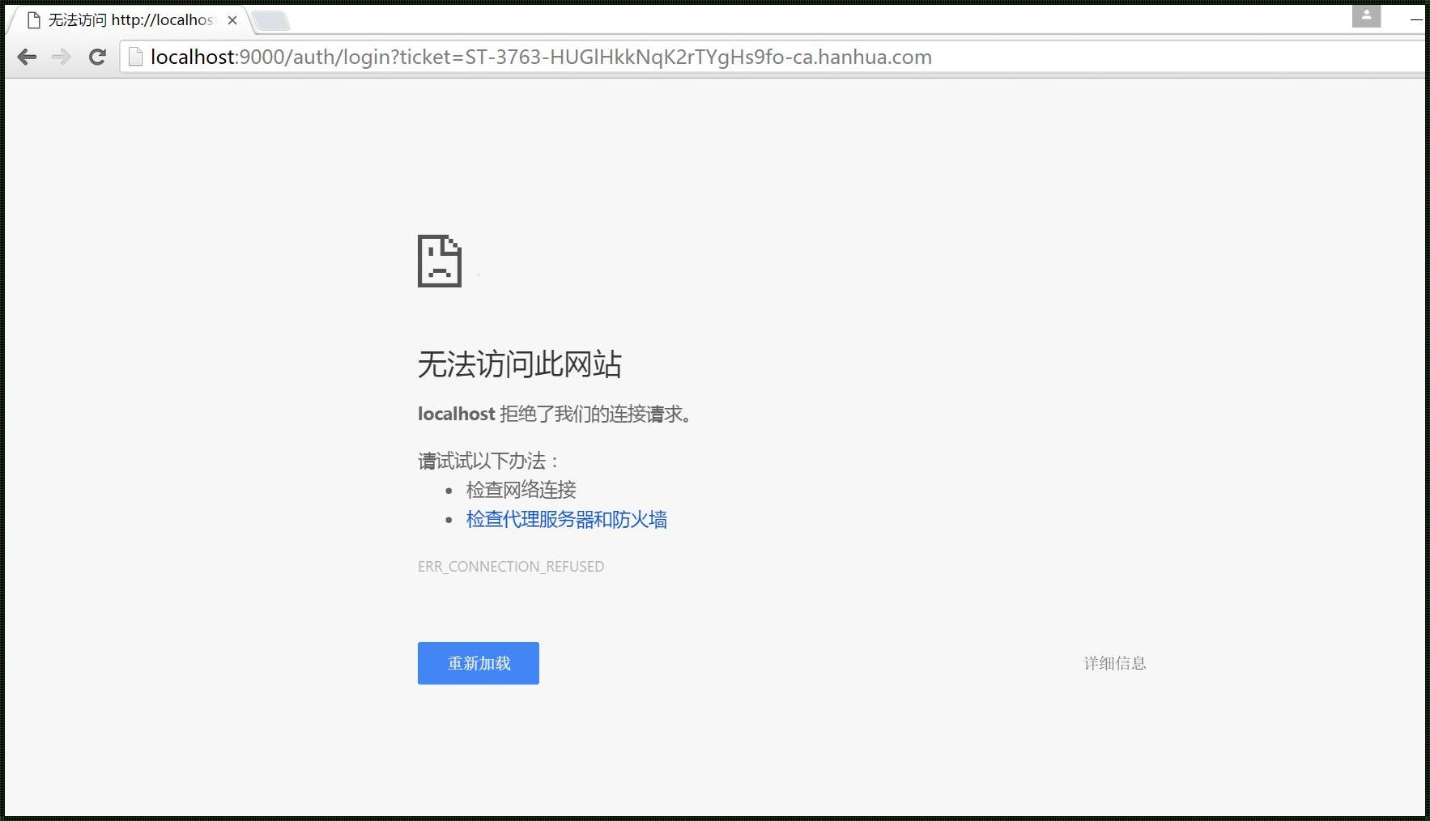The image size is (1430, 821).
Task: Click the ERR_CONNECTION_REFUSED error code
Action: click(511, 567)
